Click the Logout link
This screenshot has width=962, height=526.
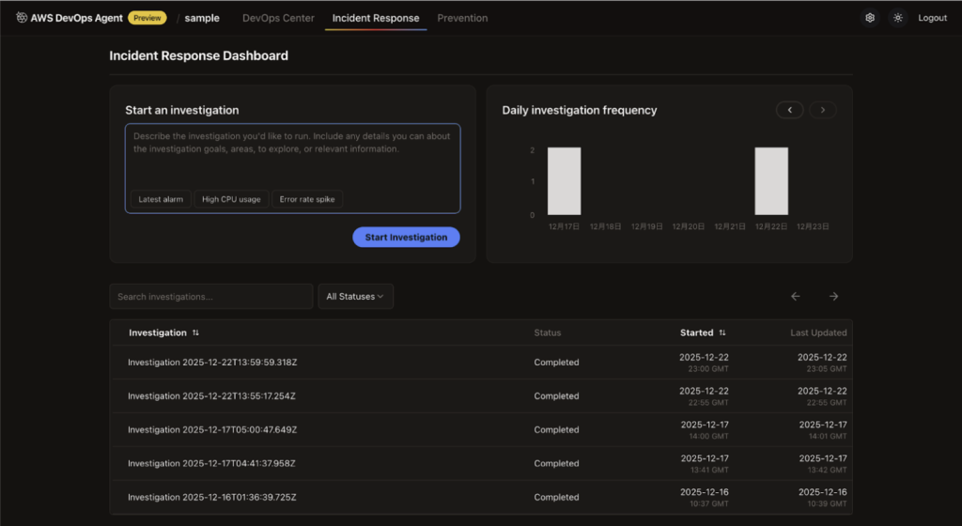point(932,18)
